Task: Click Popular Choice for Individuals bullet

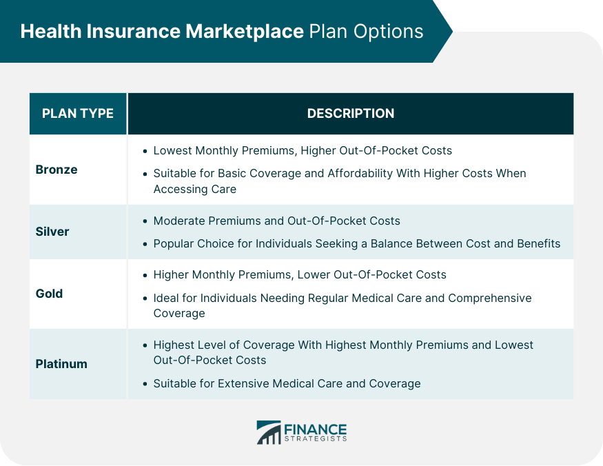Action: (x=356, y=243)
